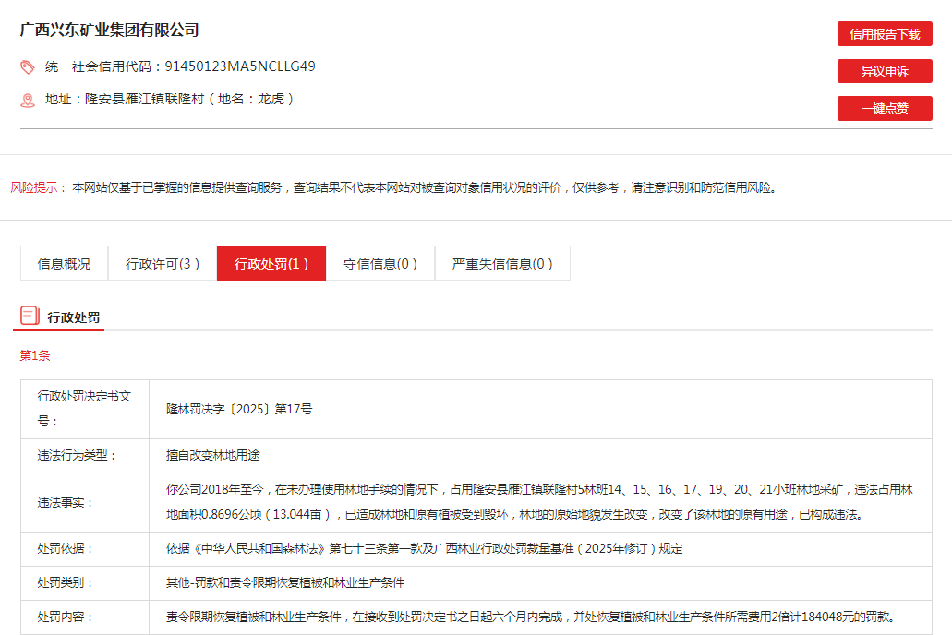Click the 处罚依据 row label
Image resolution: width=952 pixels, height=635 pixels.
(64, 549)
